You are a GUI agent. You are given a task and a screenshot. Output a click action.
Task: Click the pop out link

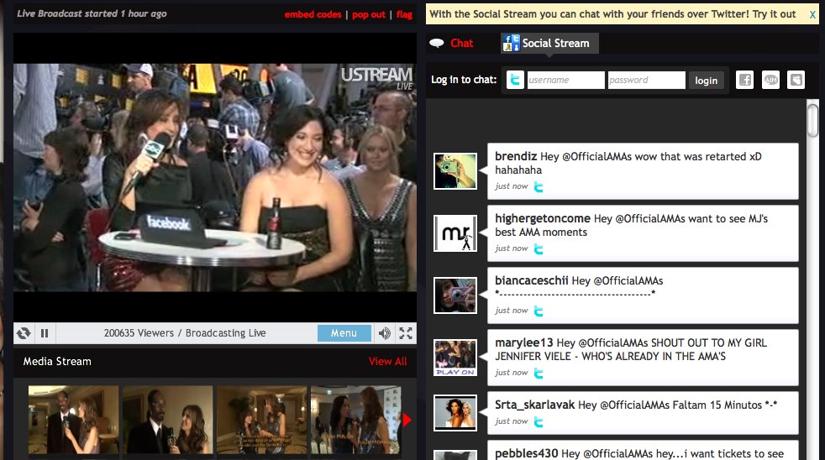coord(369,14)
